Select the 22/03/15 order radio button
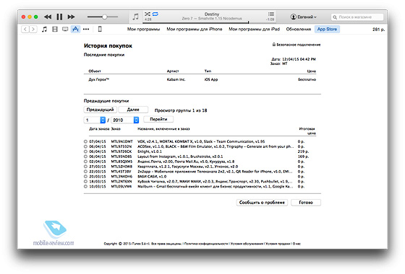Screen dimensions: 405x274 pyautogui.click(x=85, y=172)
